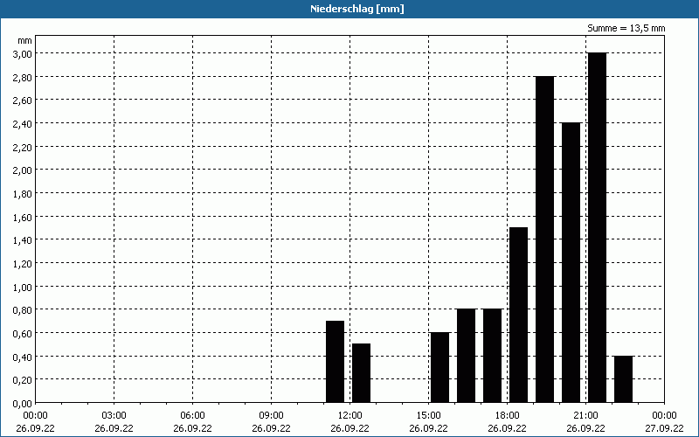Click the mm unit label above y-axis
The image size is (699, 437).
(24, 41)
